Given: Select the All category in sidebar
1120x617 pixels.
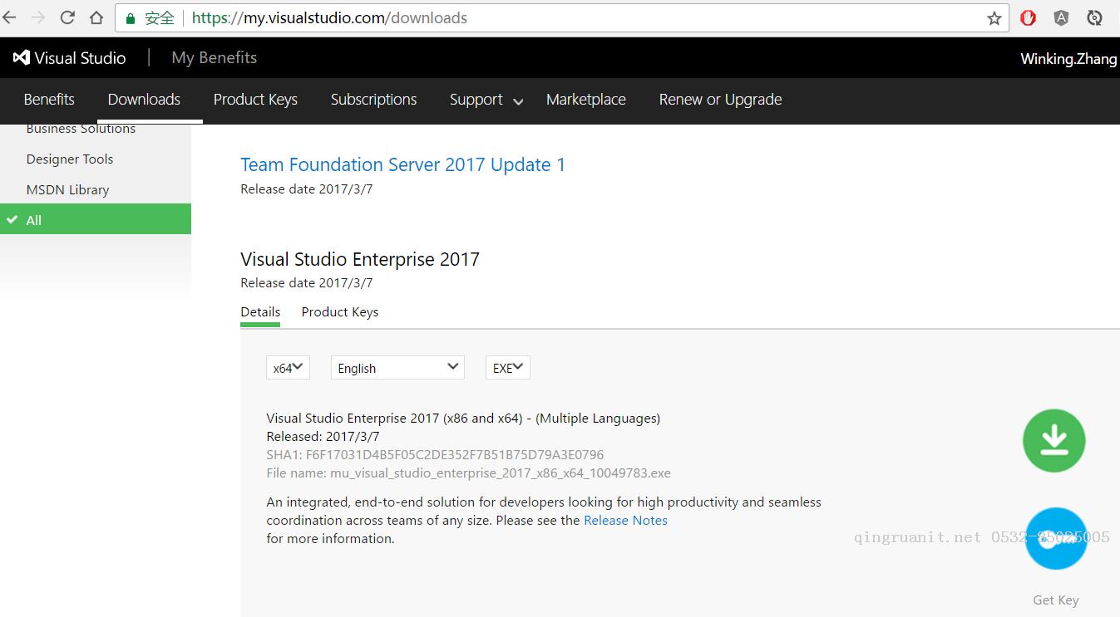Looking at the screenshot, I should (96, 219).
